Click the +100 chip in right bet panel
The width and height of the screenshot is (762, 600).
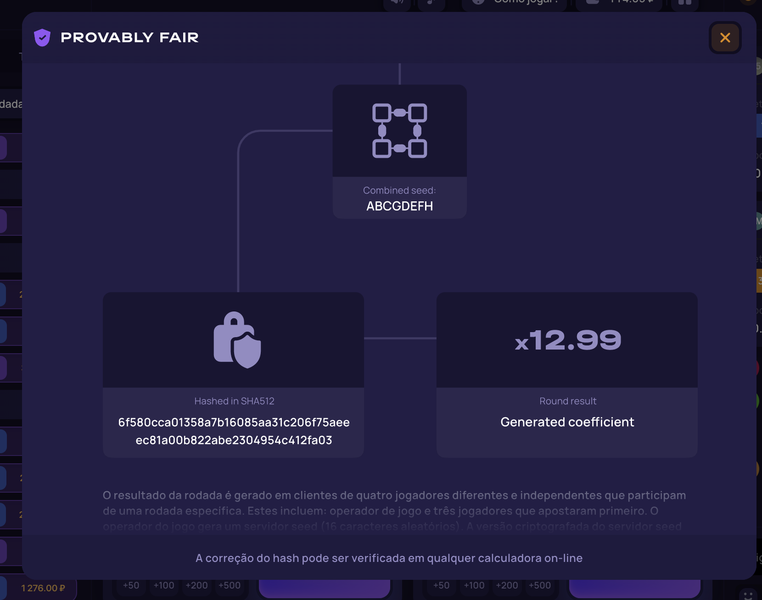pos(474,585)
